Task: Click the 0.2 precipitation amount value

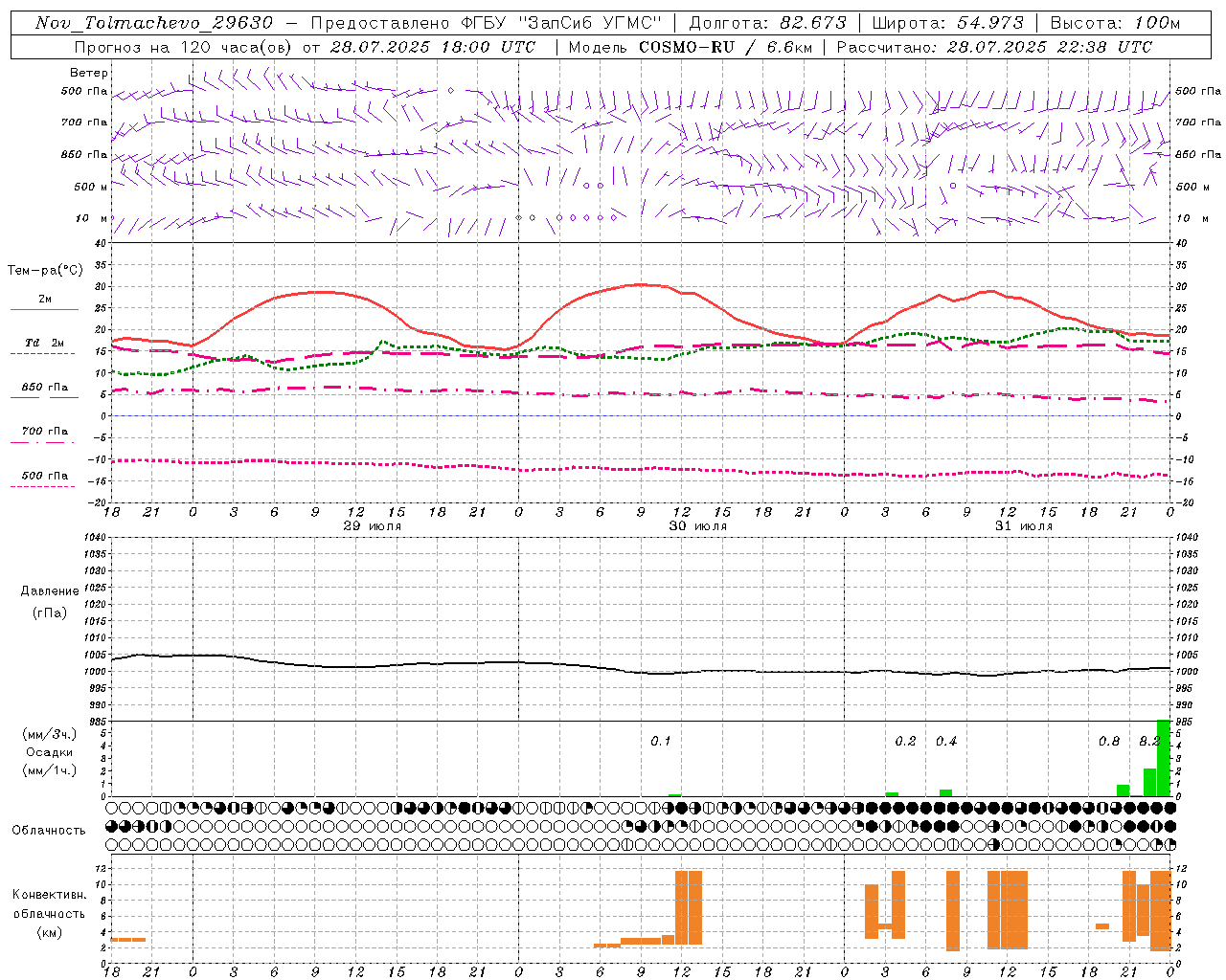Action: (x=905, y=742)
